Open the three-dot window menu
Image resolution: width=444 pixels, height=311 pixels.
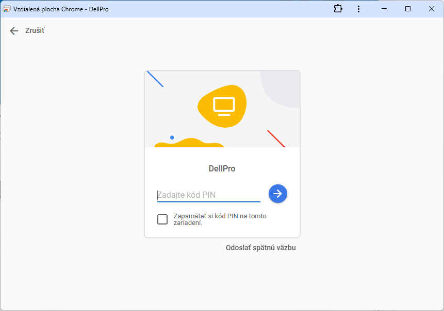click(359, 9)
